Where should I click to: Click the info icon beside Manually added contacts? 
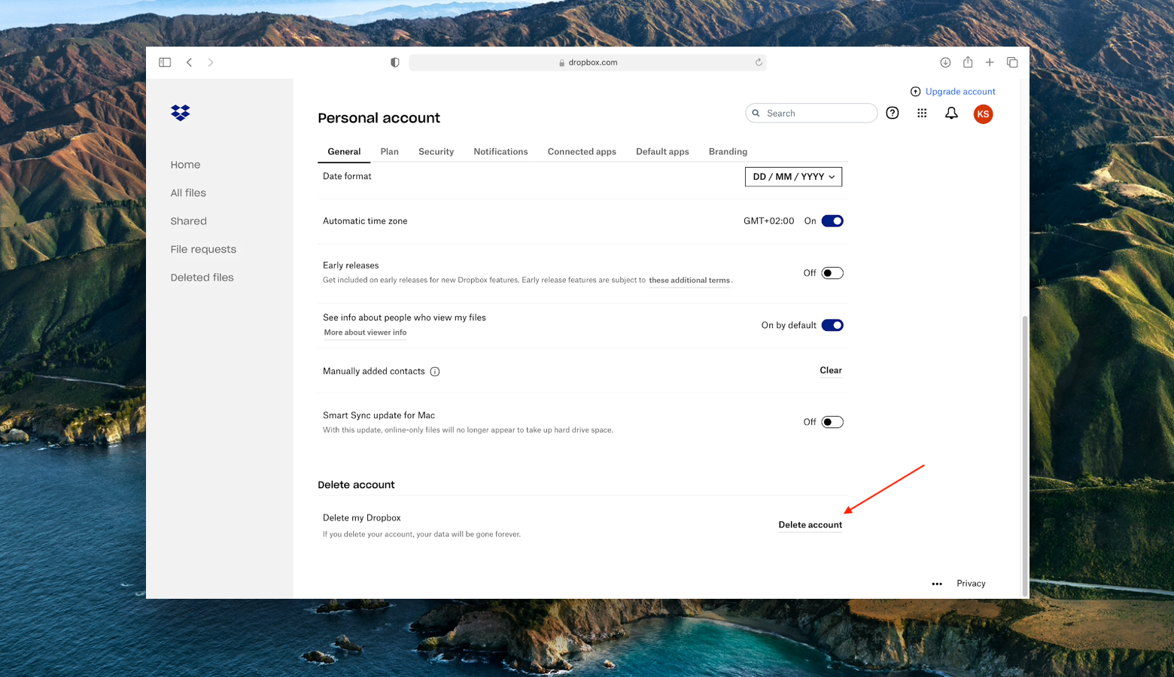coord(435,372)
